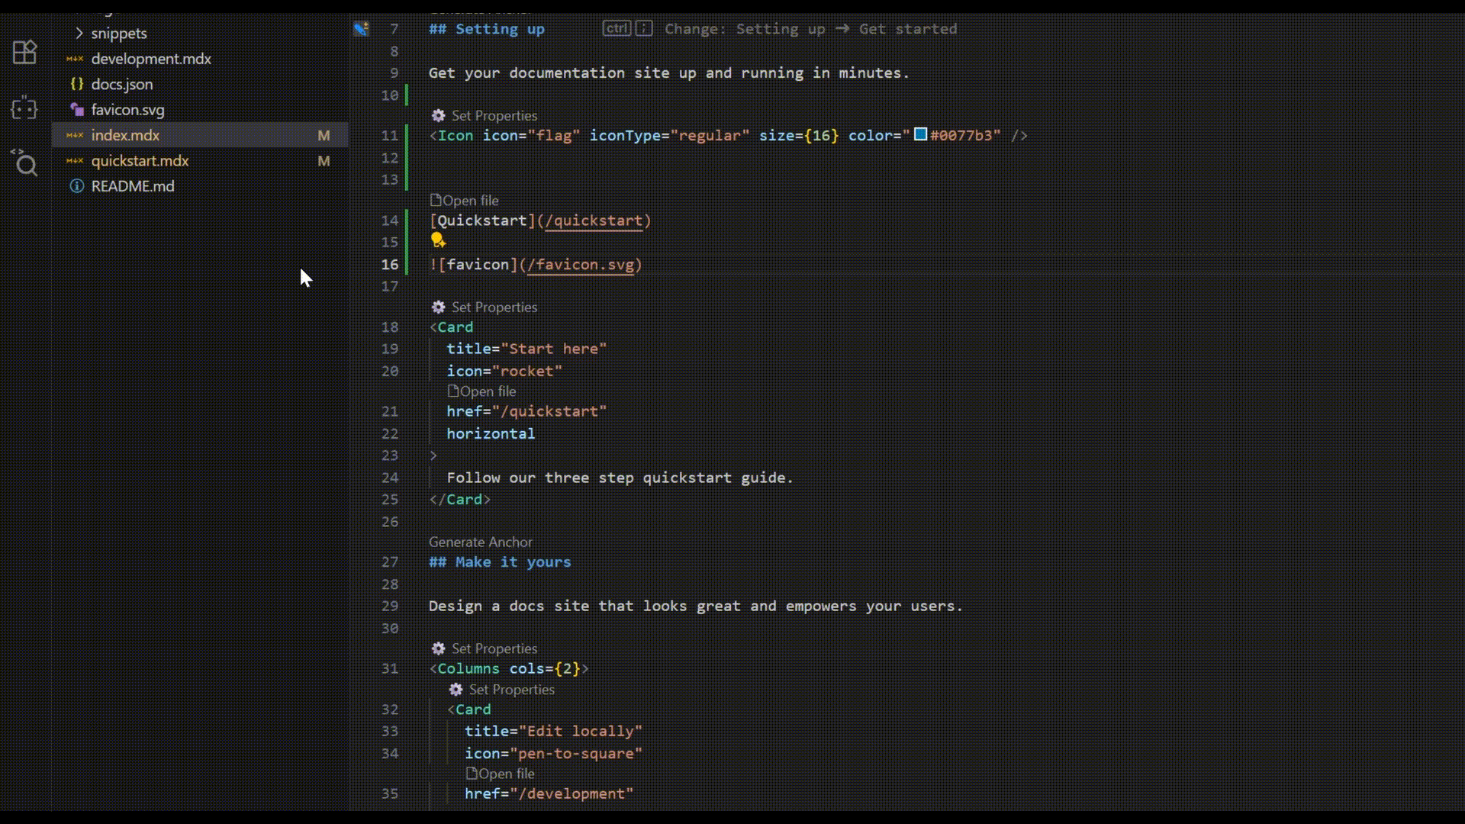Click the lightbulb code action on line 15
The width and height of the screenshot is (1465, 824).
pos(438,240)
